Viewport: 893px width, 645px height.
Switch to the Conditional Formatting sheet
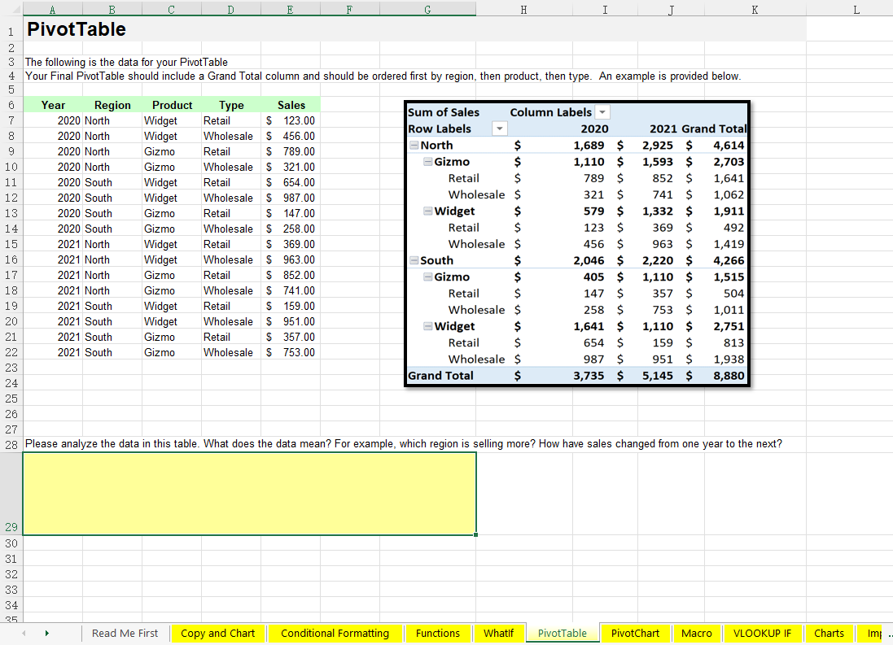(x=335, y=633)
